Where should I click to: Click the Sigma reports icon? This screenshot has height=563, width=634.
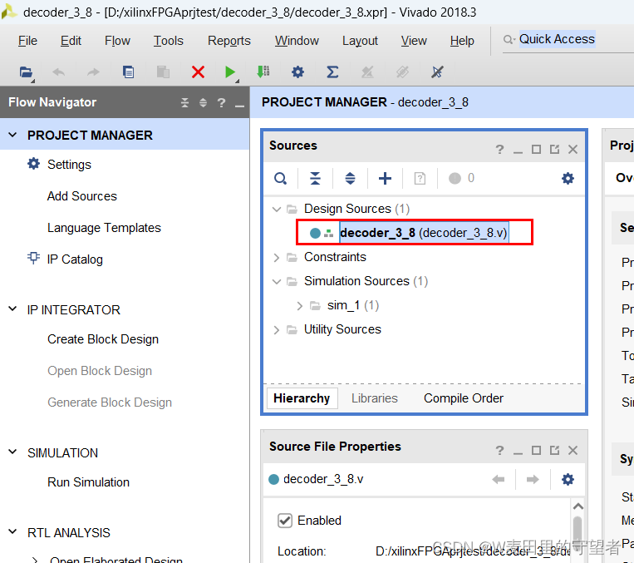[x=332, y=72]
